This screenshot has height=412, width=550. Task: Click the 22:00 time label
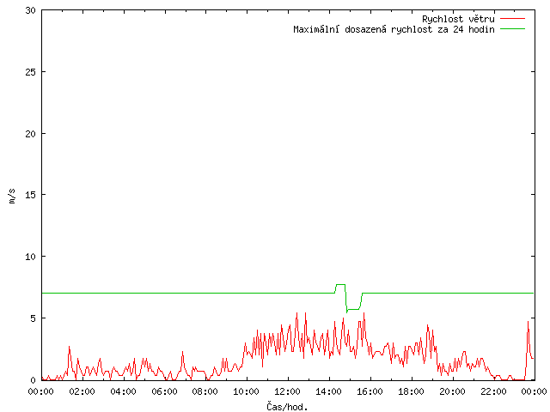493,391
